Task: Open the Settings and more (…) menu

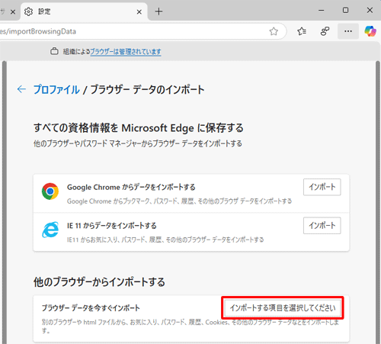Action: pos(348,31)
